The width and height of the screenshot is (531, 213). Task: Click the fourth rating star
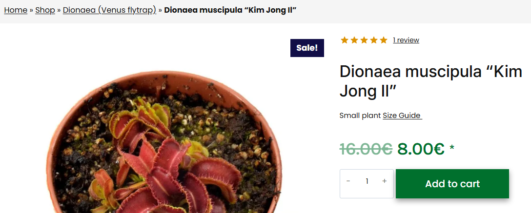pos(374,40)
